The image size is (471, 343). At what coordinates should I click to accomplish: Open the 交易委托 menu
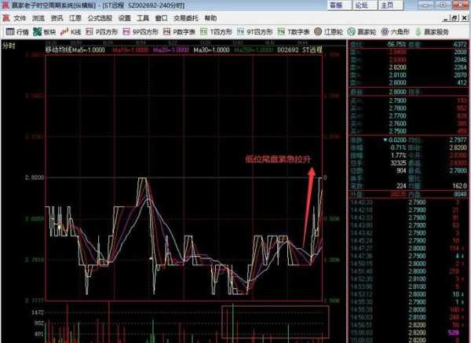pos(184,17)
